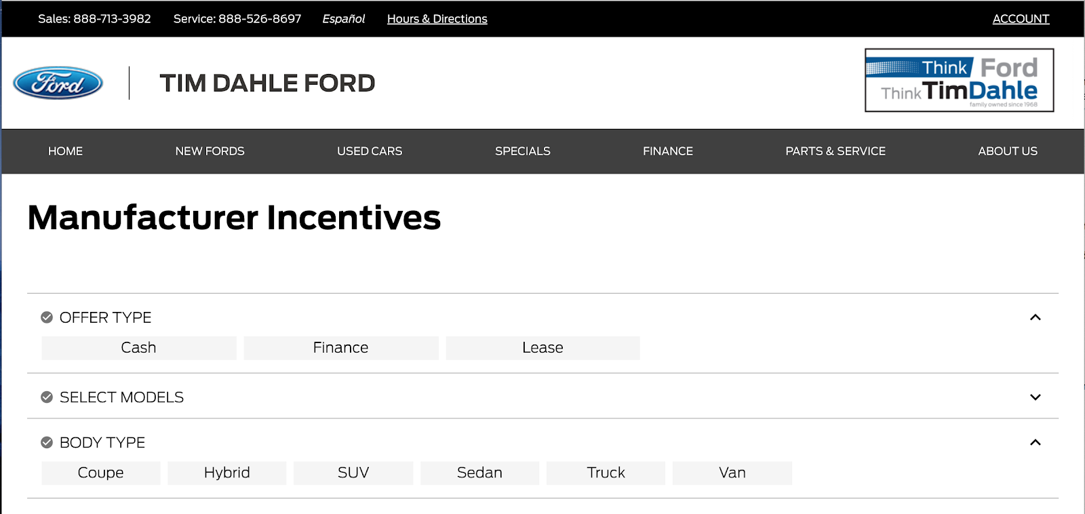Open the NEW FORDS menu
This screenshot has height=514, width=1085.
pos(210,151)
